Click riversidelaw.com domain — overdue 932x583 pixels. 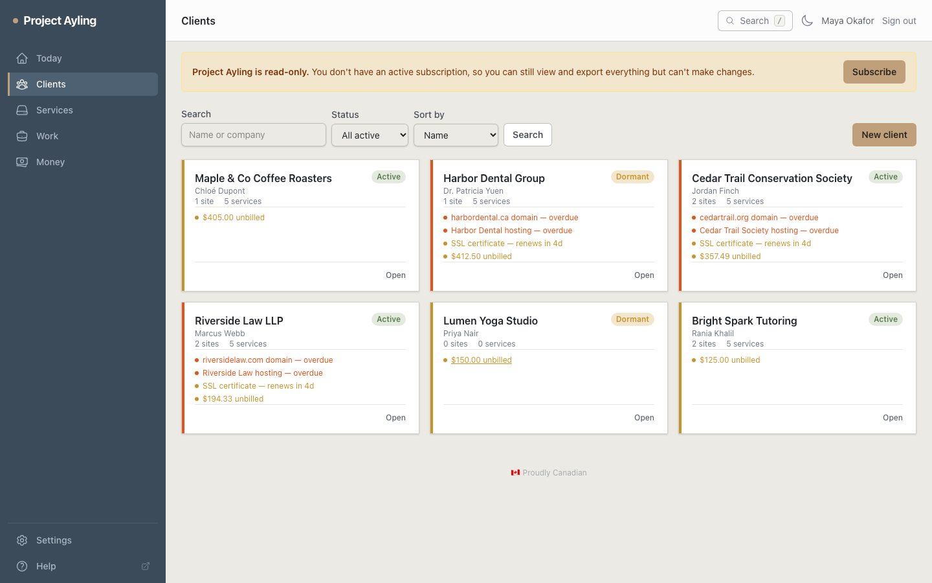pyautogui.click(x=267, y=360)
